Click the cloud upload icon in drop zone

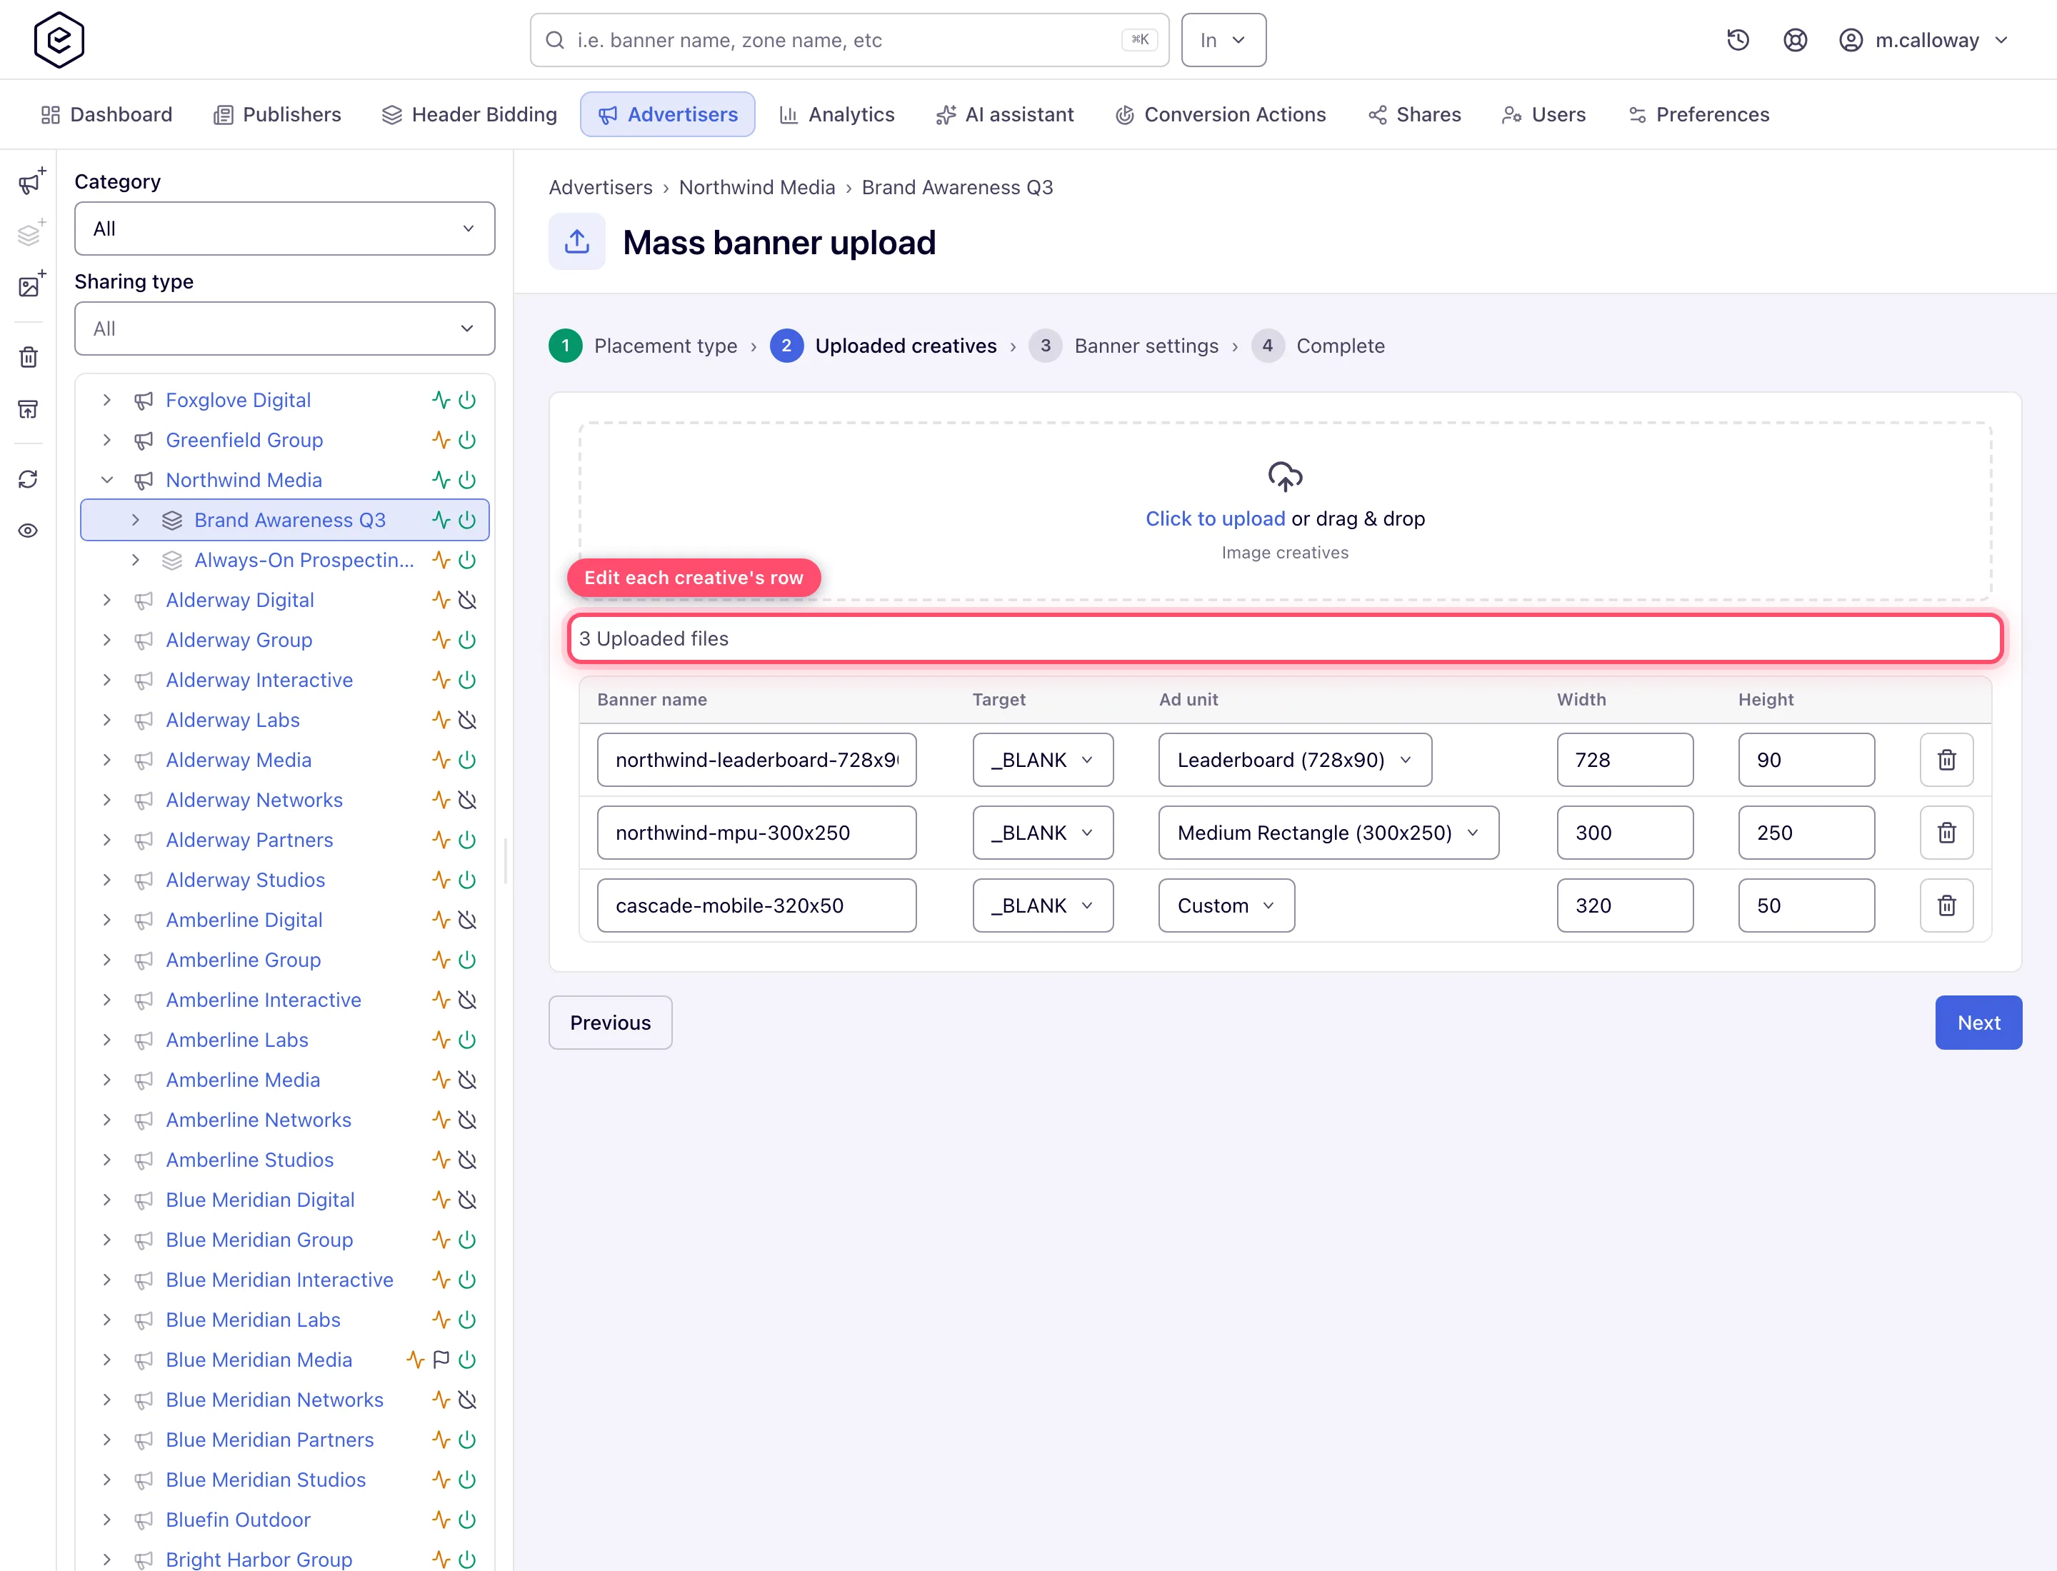(x=1284, y=476)
